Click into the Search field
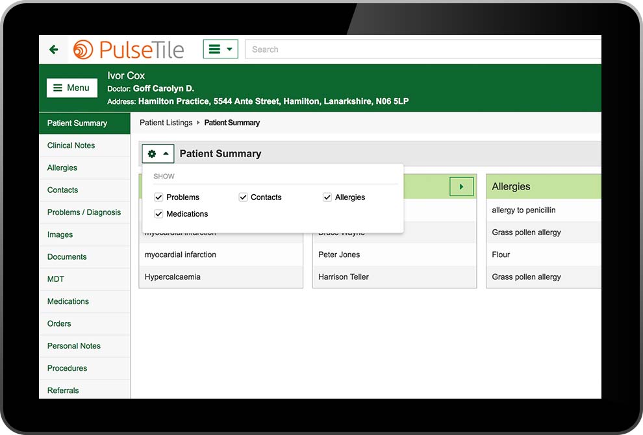This screenshot has width=643, height=435. click(422, 49)
